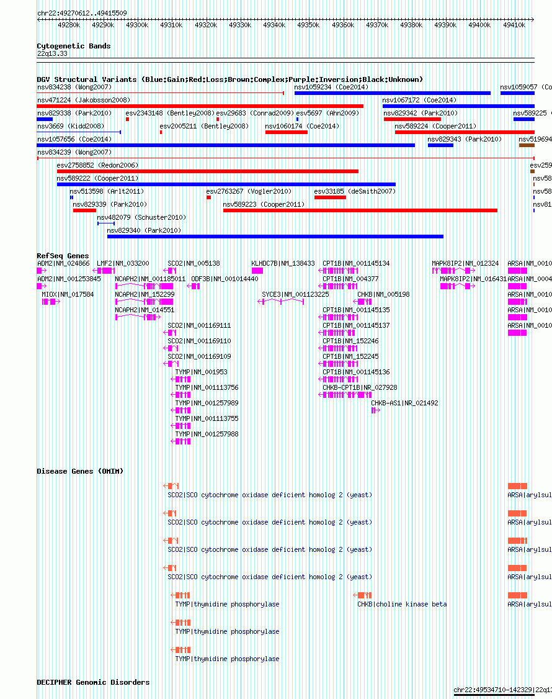Open the SCO2|NM_005138 gene label
The image size is (552, 699).
pyautogui.click(x=194, y=263)
